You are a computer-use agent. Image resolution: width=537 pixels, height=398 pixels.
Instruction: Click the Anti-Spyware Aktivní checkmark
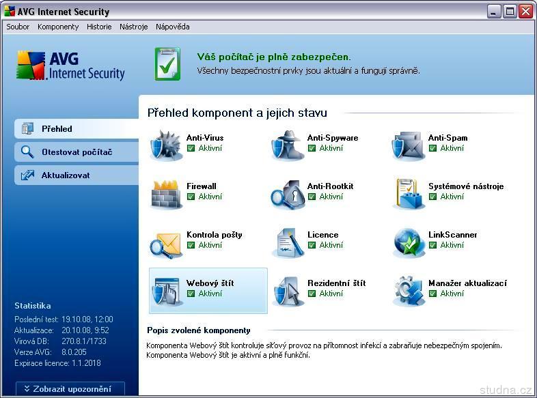click(312, 148)
